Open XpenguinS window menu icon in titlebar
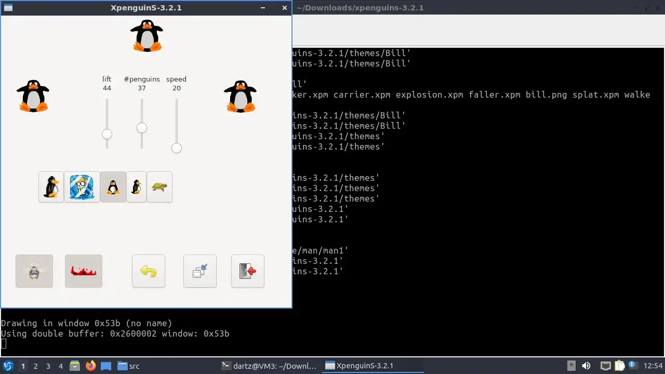 [8, 8]
